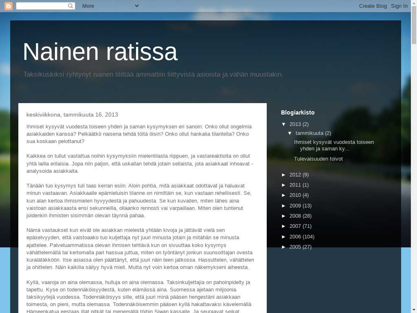Click the search magnifier icon
The height and width of the screenshot is (313, 417).
pos(70,6)
